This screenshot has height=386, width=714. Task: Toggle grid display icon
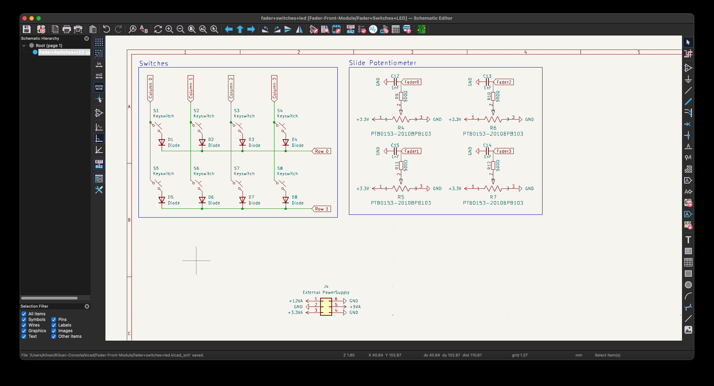99,42
